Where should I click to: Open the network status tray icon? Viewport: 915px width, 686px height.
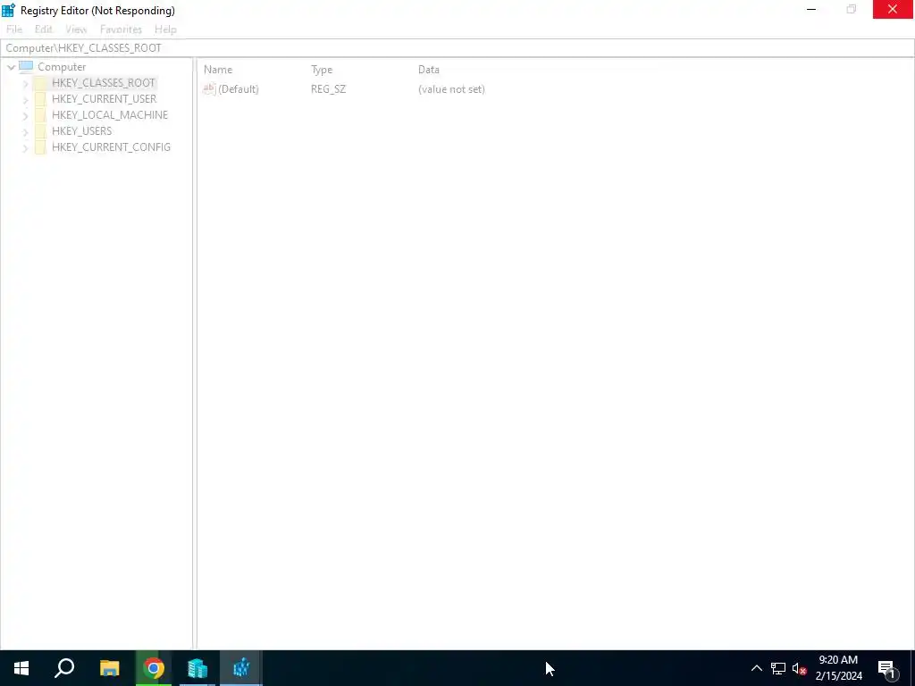778,668
